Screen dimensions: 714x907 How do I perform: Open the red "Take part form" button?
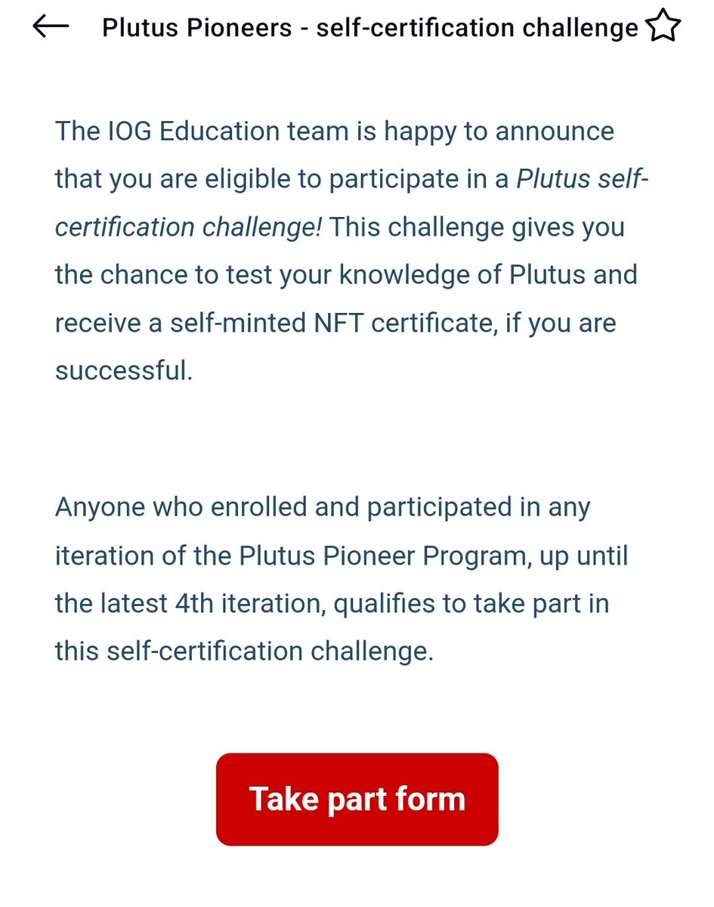click(357, 799)
